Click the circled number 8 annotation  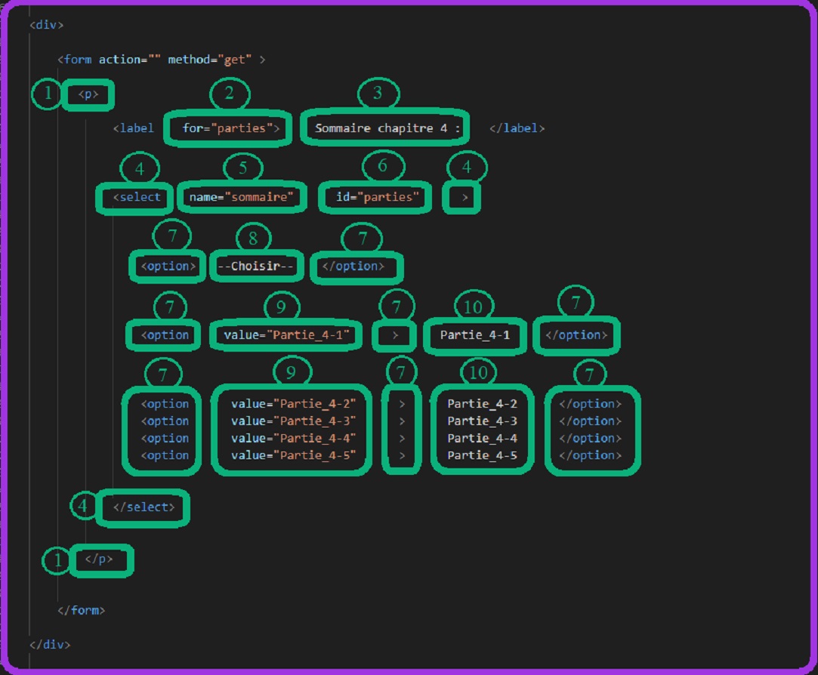pyautogui.click(x=253, y=238)
